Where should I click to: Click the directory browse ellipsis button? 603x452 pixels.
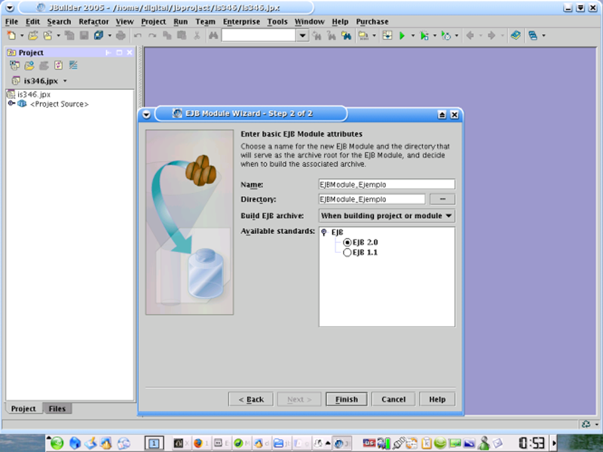point(442,199)
